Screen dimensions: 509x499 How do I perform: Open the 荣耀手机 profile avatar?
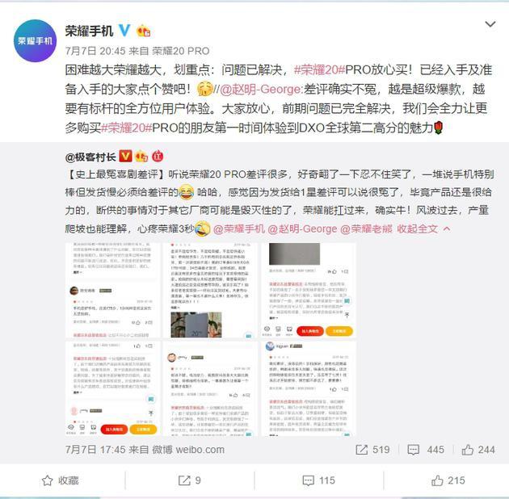pyautogui.click(x=35, y=41)
